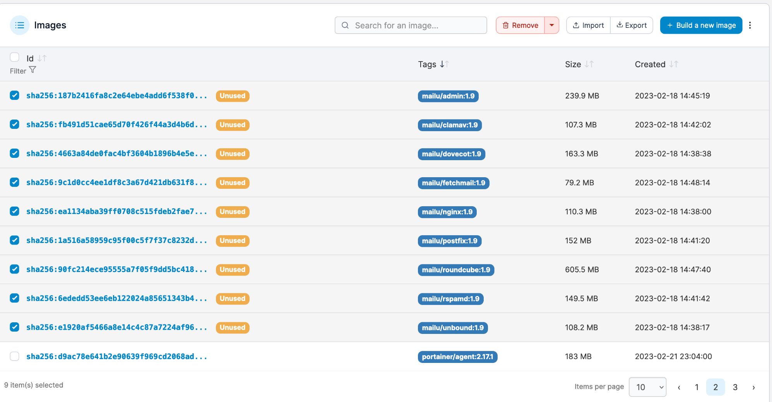Uncheck the mailu/admin:1.9 image row
Screen dimensions: 772x402
coord(15,96)
